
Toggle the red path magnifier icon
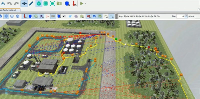point(89,16)
